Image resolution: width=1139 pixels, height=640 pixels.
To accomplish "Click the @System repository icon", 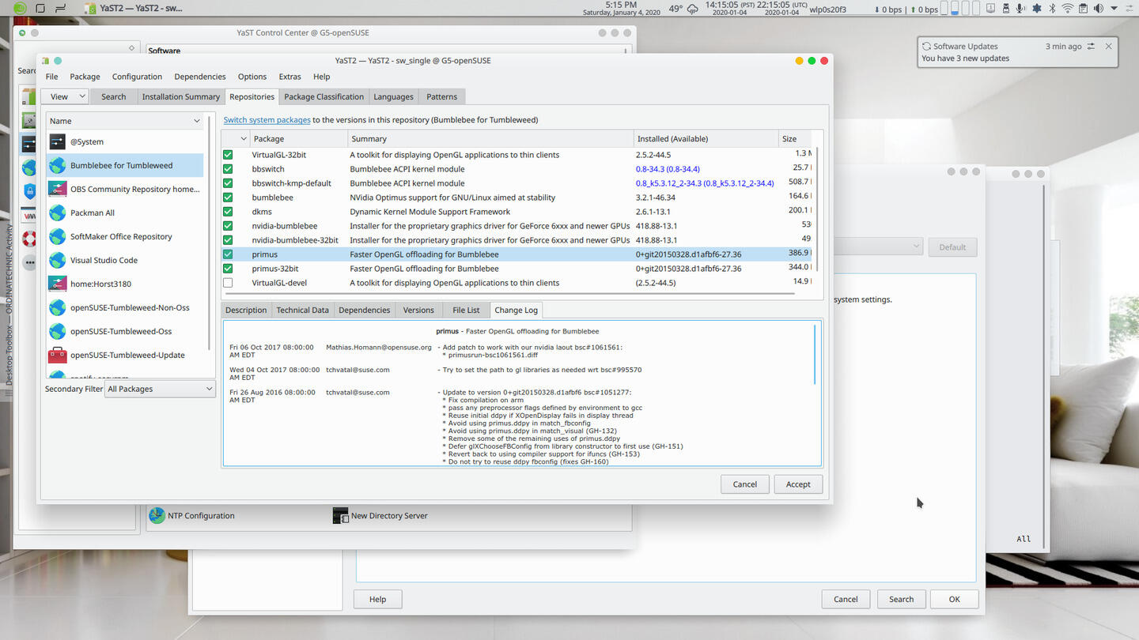I will (x=57, y=141).
